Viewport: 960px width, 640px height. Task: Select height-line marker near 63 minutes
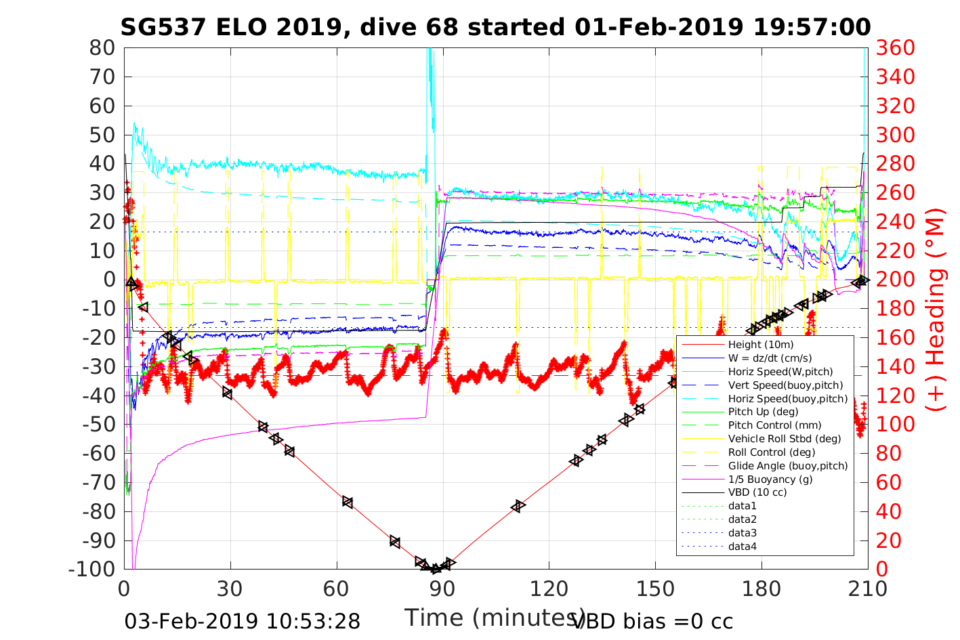[348, 502]
